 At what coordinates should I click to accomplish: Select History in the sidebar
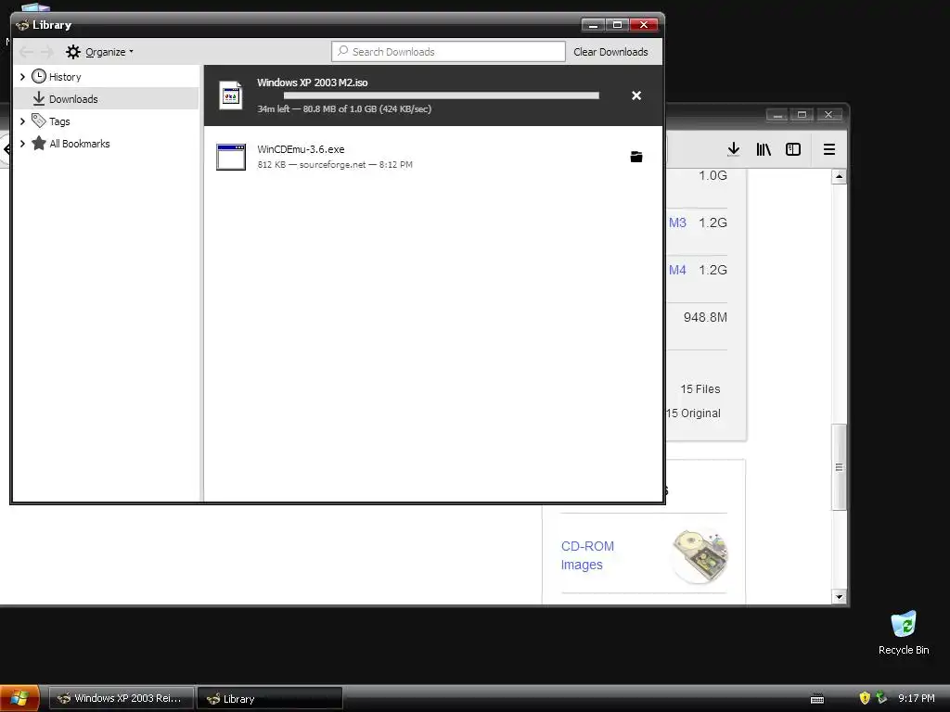tap(65, 77)
